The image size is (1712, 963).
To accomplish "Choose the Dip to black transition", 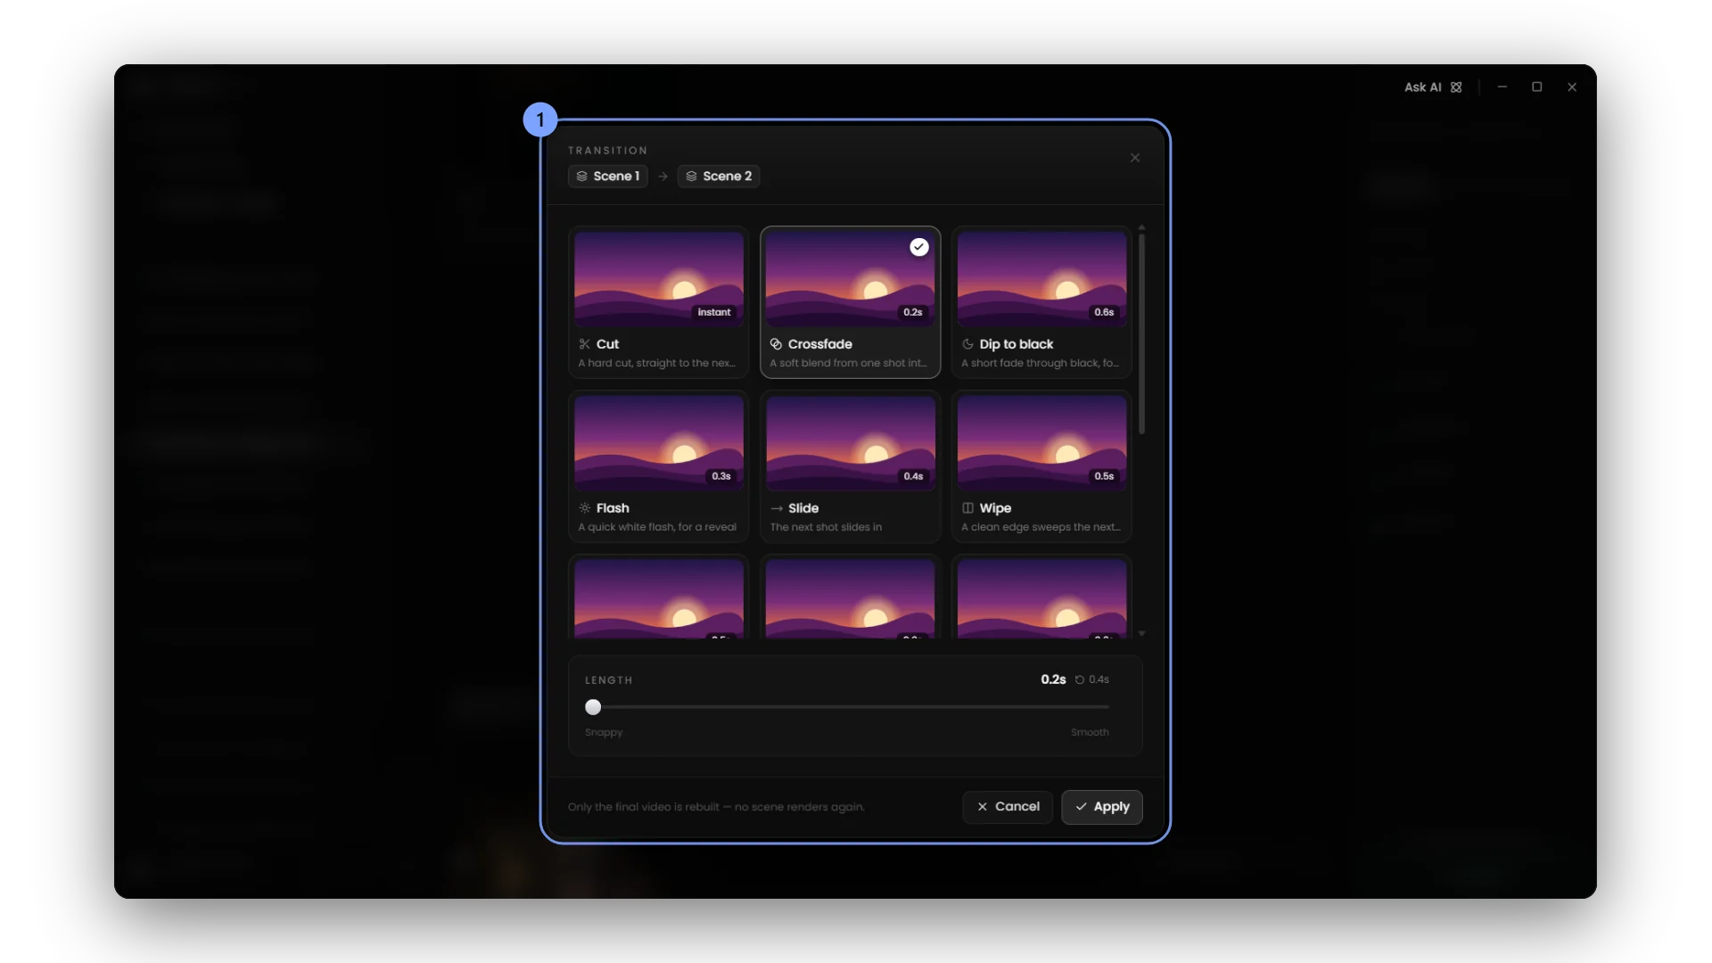I will click(x=1041, y=301).
